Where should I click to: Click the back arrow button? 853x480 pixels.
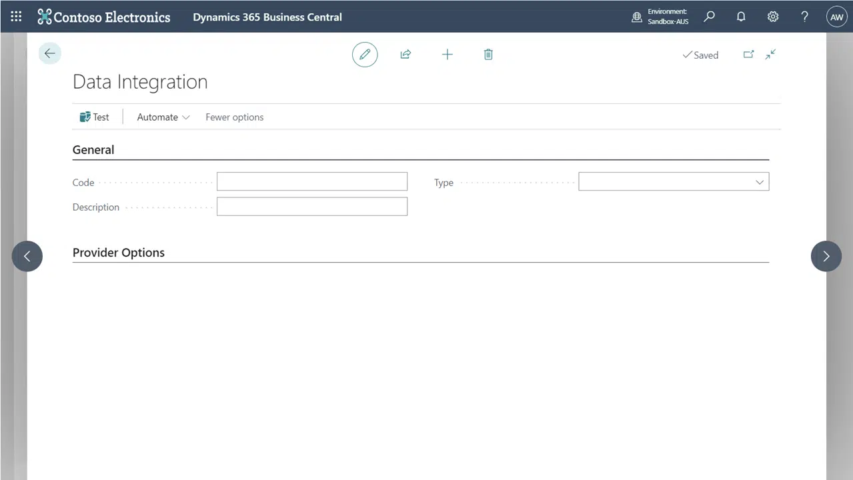tap(50, 53)
